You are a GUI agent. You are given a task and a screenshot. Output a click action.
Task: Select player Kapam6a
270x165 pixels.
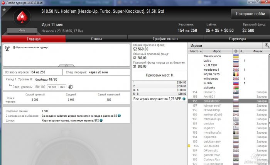coord(210,137)
